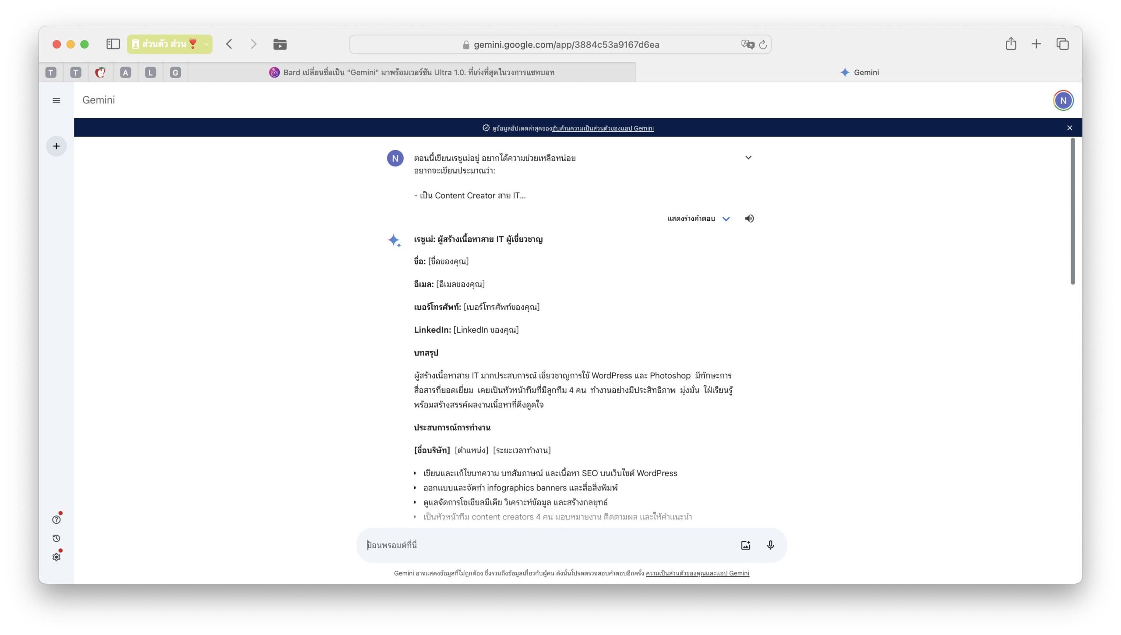Image resolution: width=1121 pixels, height=635 pixels.
Task: Start a new chat with plus button
Action: [56, 146]
